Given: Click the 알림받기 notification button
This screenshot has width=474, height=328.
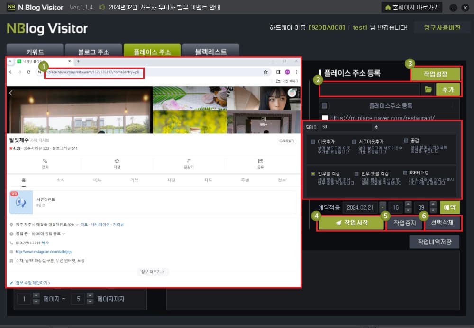Looking at the screenshot, I should click(x=287, y=141).
